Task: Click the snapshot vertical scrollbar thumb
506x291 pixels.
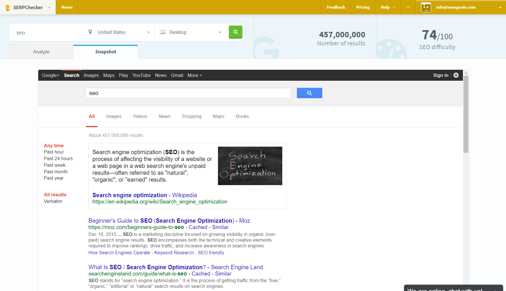Action: [466, 114]
